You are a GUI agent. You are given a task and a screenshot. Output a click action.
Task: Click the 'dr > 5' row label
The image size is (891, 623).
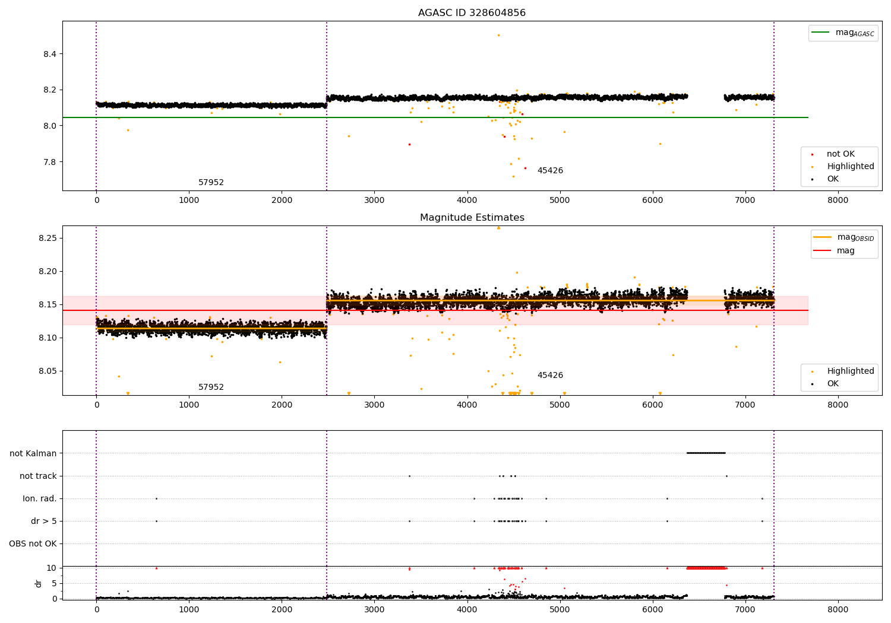coord(44,521)
